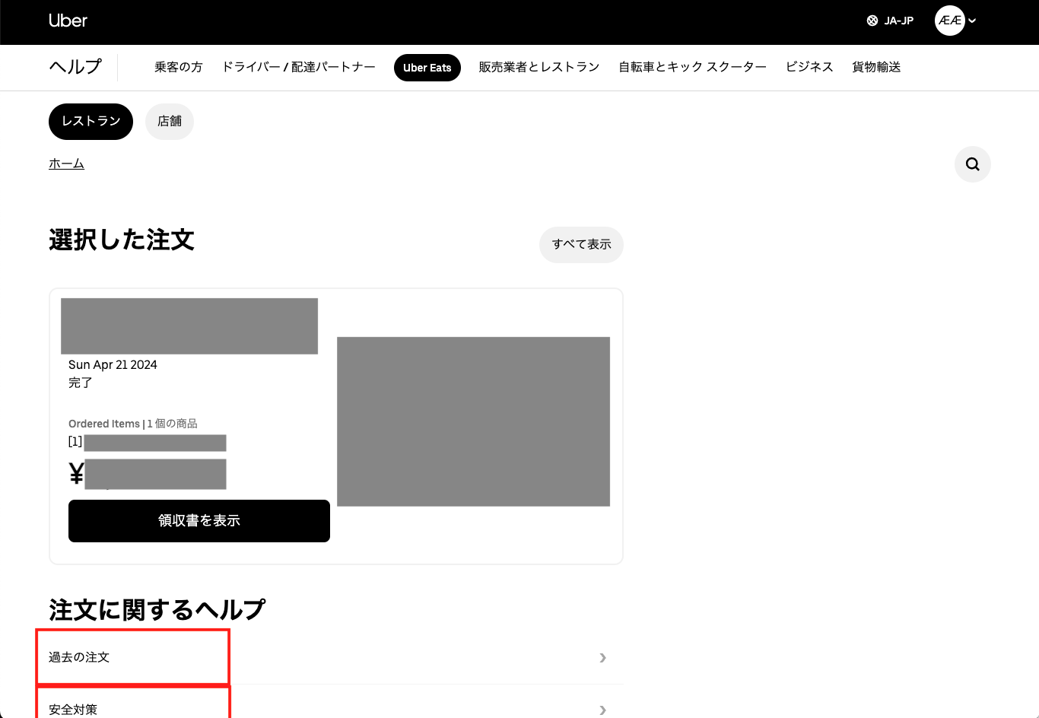The width and height of the screenshot is (1039, 718).
Task: Open JA-JP language selector
Action: [898, 21]
